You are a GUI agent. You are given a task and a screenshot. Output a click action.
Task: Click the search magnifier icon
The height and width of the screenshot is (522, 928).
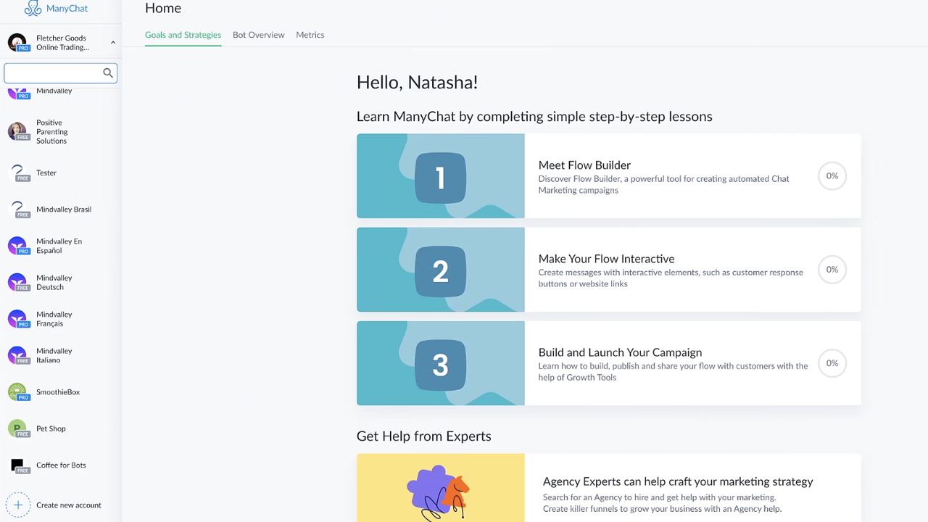(x=107, y=72)
